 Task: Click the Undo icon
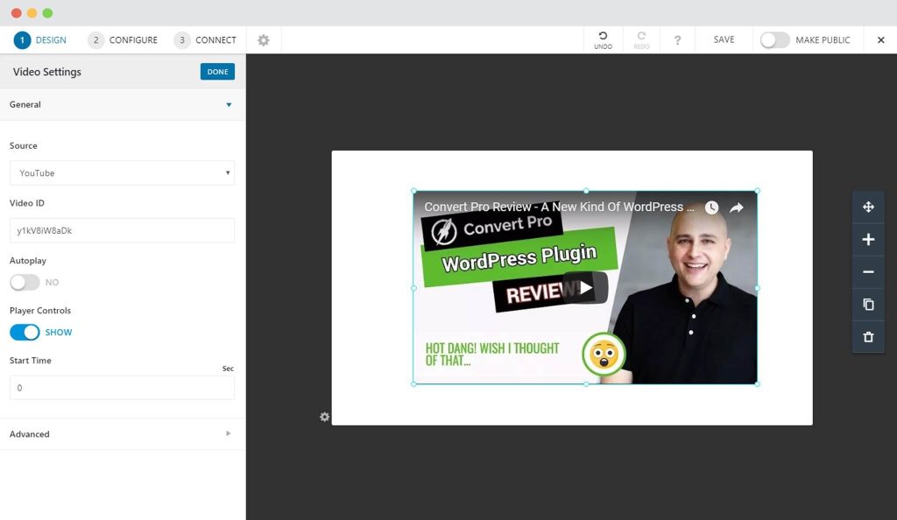(603, 40)
